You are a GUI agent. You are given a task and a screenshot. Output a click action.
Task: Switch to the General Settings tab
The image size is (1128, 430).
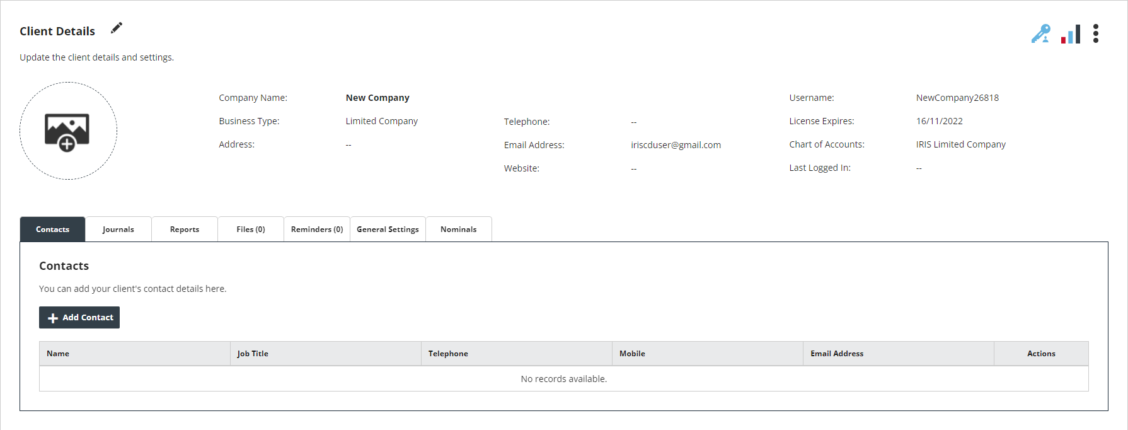(x=388, y=230)
